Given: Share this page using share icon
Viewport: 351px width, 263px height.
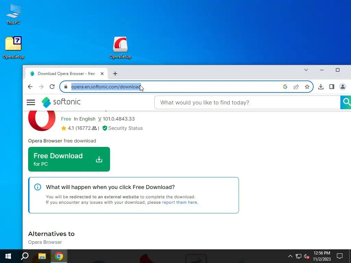Looking at the screenshot, I should point(296,87).
